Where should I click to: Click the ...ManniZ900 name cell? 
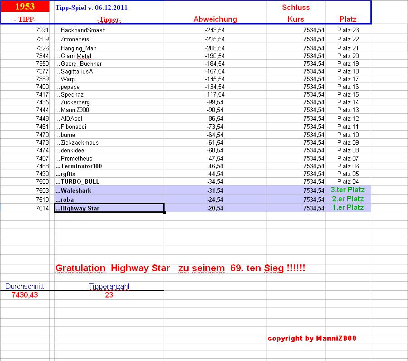109,110
